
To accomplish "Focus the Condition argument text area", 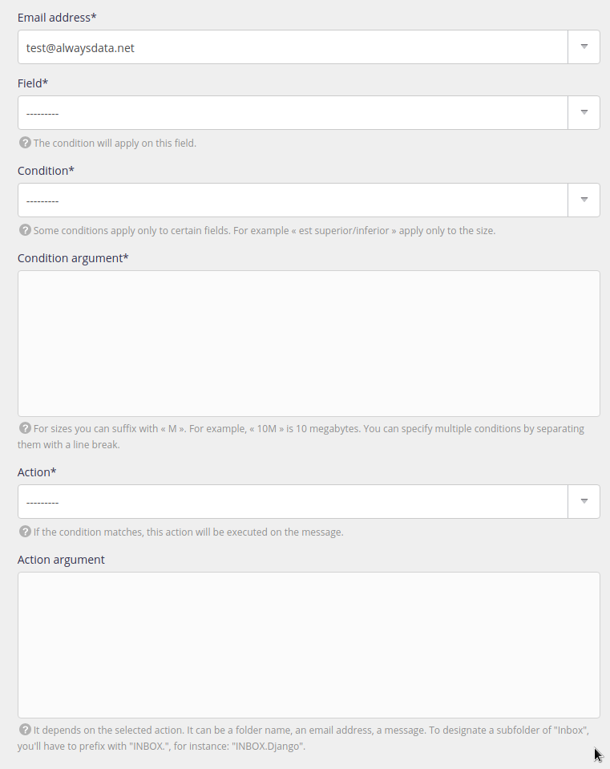I will click(309, 343).
